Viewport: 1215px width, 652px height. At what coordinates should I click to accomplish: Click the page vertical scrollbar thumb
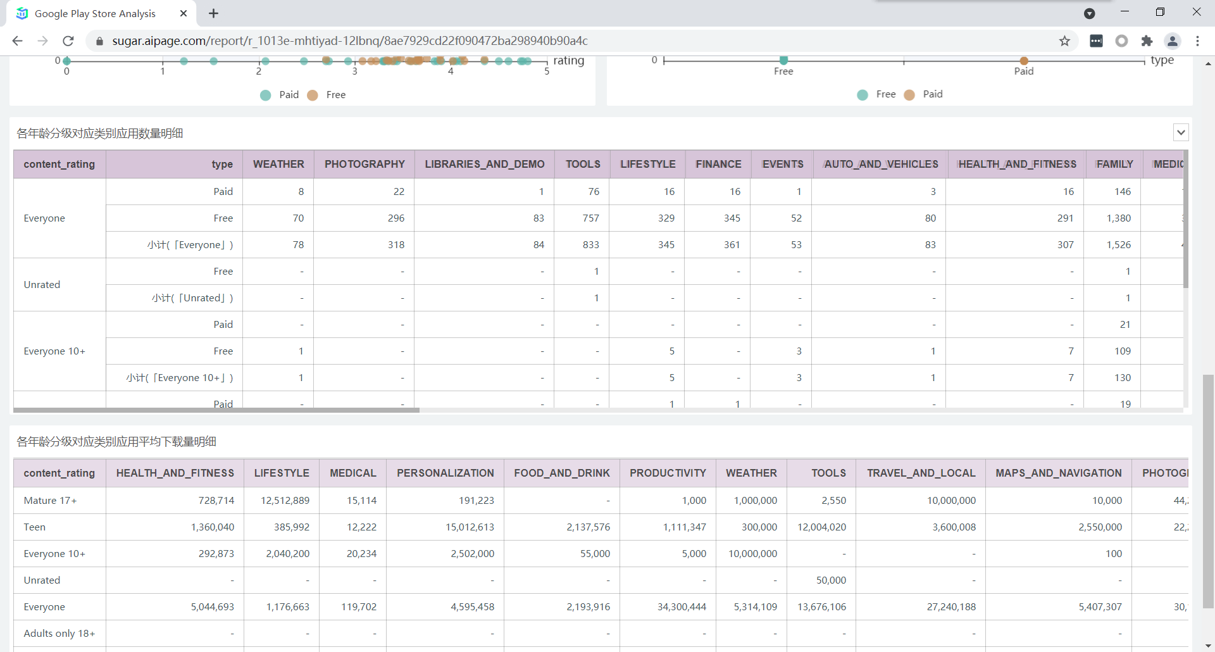coord(1208,491)
